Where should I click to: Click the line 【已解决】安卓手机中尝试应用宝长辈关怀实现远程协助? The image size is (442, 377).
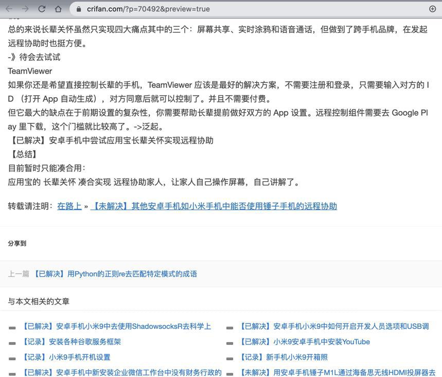coord(111,140)
